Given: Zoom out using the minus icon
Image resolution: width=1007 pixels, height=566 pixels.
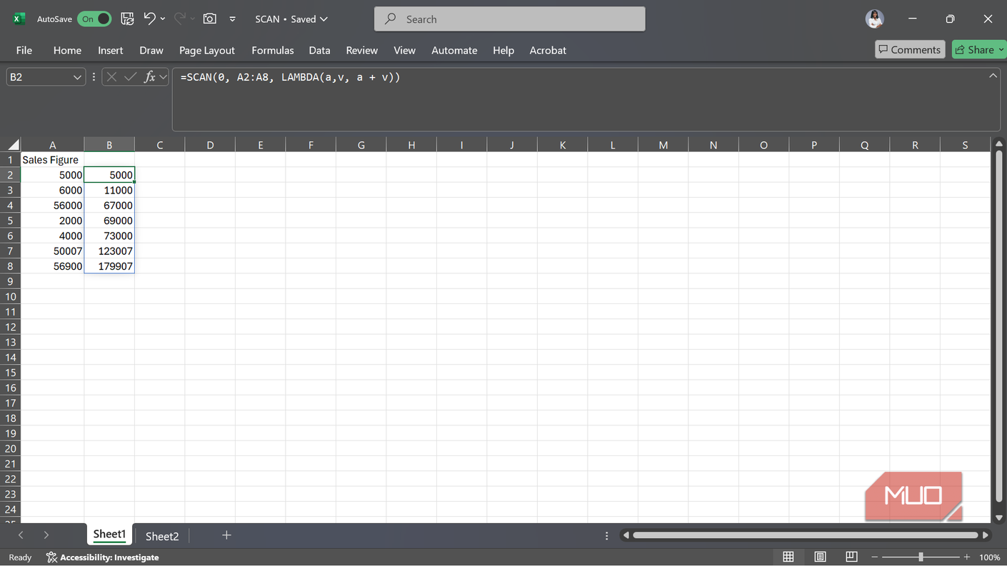Looking at the screenshot, I should [x=874, y=557].
